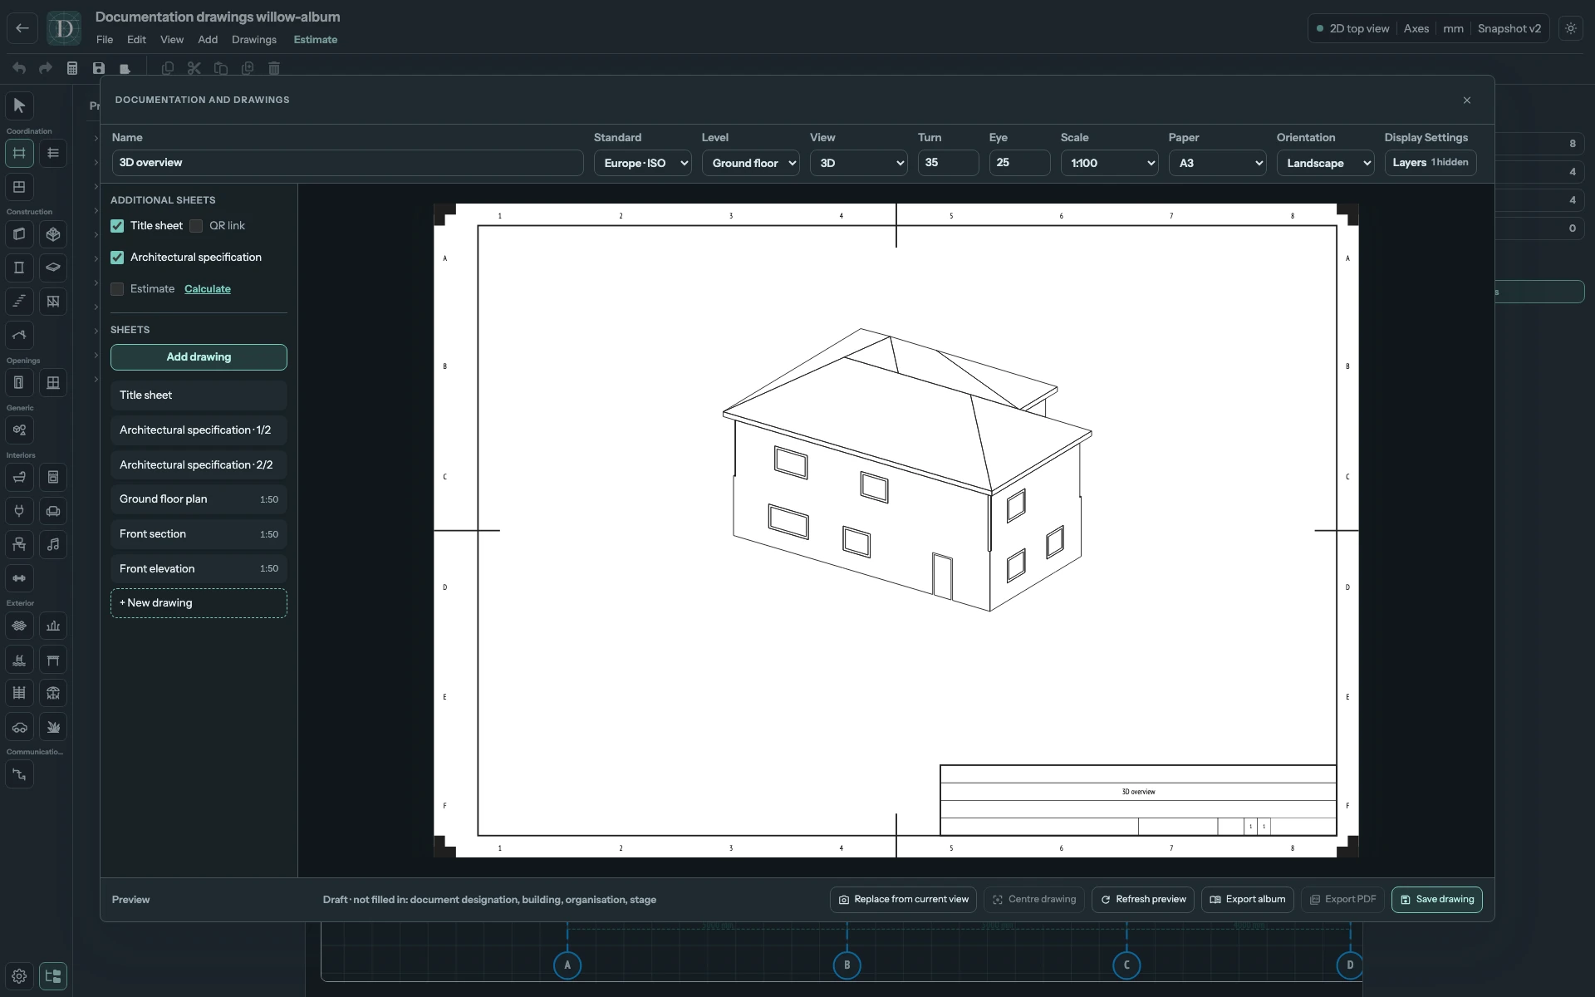Select the wall tool under Construction

pyautogui.click(x=19, y=234)
